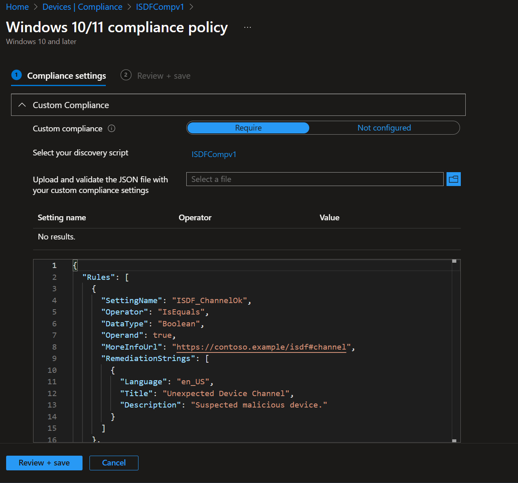Open Devices | Compliance breadcrumb
Image resolution: width=518 pixels, height=483 pixels.
83,7
